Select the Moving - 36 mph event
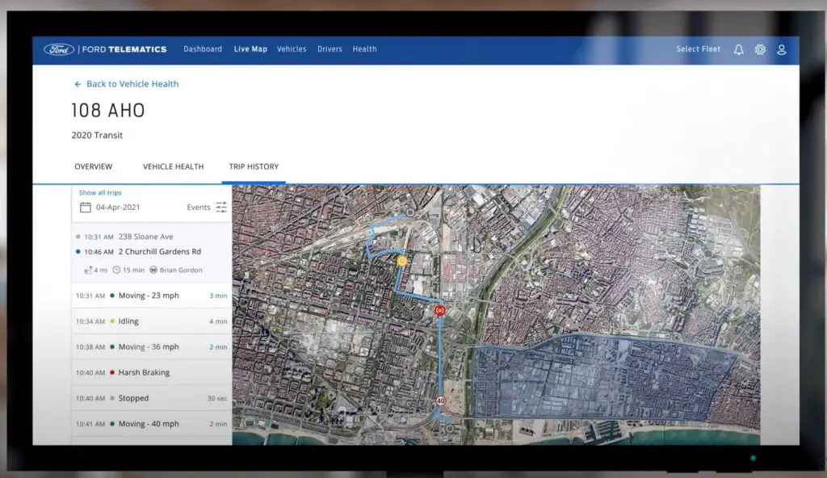827x478 pixels. click(151, 347)
